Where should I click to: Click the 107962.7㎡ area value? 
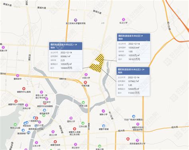point(134,81)
